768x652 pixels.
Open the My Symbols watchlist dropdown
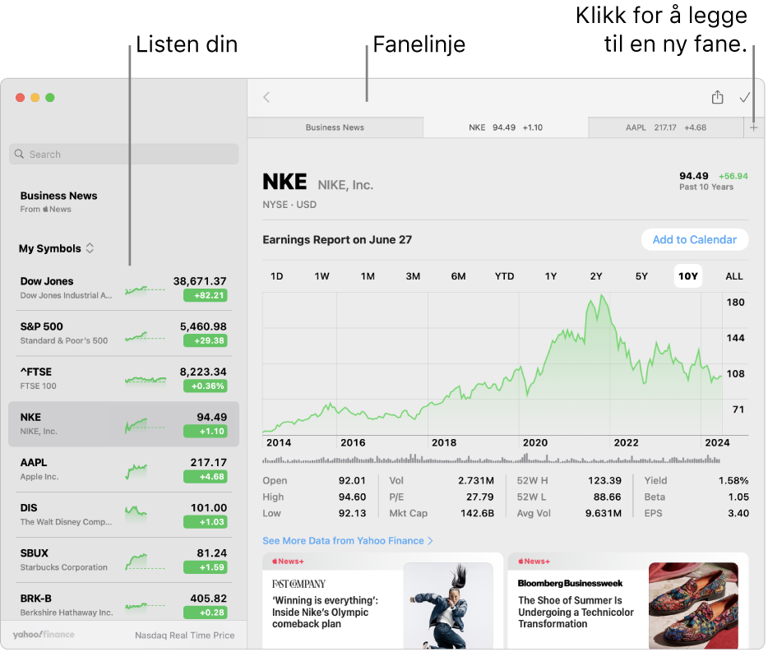coord(57,248)
